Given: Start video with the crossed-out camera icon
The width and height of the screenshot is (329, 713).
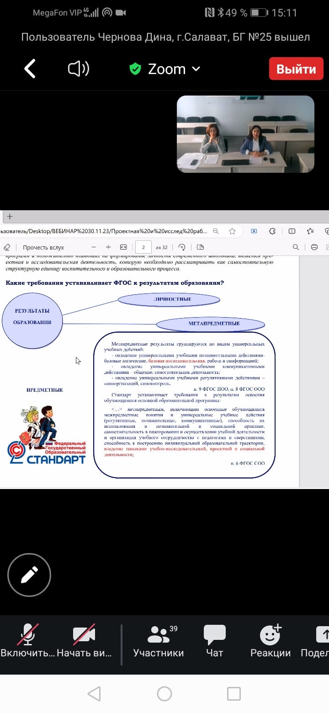Looking at the screenshot, I should click(x=84, y=635).
